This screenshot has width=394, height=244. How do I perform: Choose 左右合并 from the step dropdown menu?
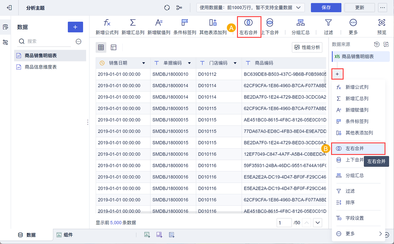(358, 149)
